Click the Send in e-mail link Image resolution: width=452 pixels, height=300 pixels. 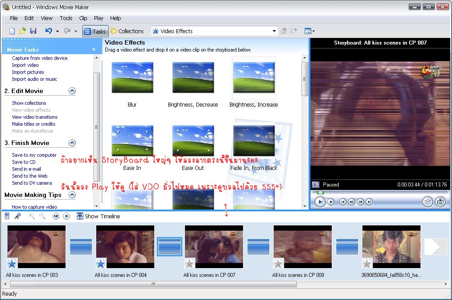[x=27, y=169]
